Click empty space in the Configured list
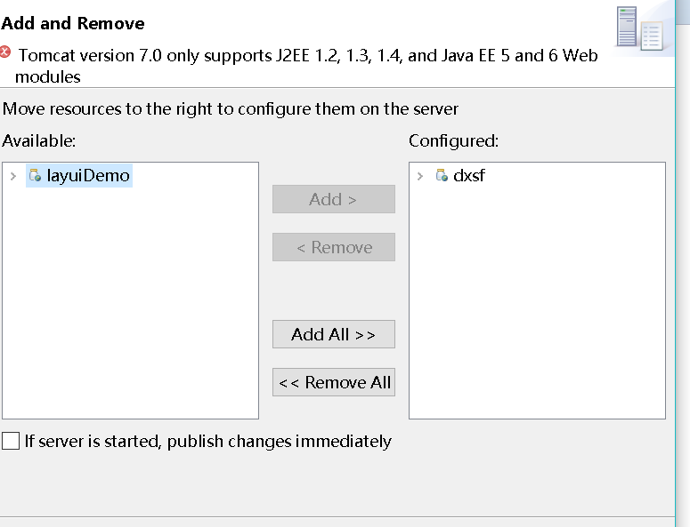The height and width of the screenshot is (527, 690). (x=536, y=302)
